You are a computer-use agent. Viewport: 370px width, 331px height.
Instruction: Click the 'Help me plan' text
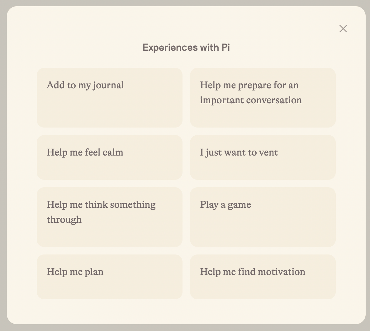(75, 272)
